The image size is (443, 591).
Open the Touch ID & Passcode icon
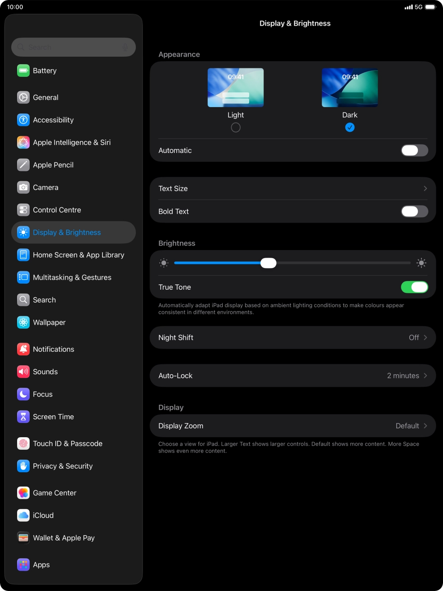tap(23, 443)
